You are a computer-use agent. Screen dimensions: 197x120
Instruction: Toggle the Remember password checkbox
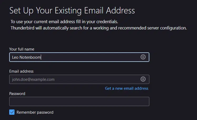[x=12, y=112]
